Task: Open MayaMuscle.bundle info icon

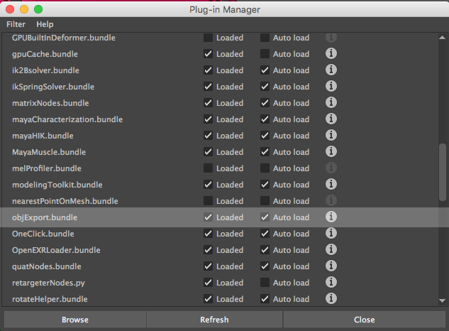Action: [x=331, y=152]
